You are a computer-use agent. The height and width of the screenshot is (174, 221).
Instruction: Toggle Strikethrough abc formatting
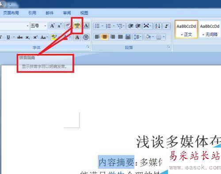tap(20, 37)
